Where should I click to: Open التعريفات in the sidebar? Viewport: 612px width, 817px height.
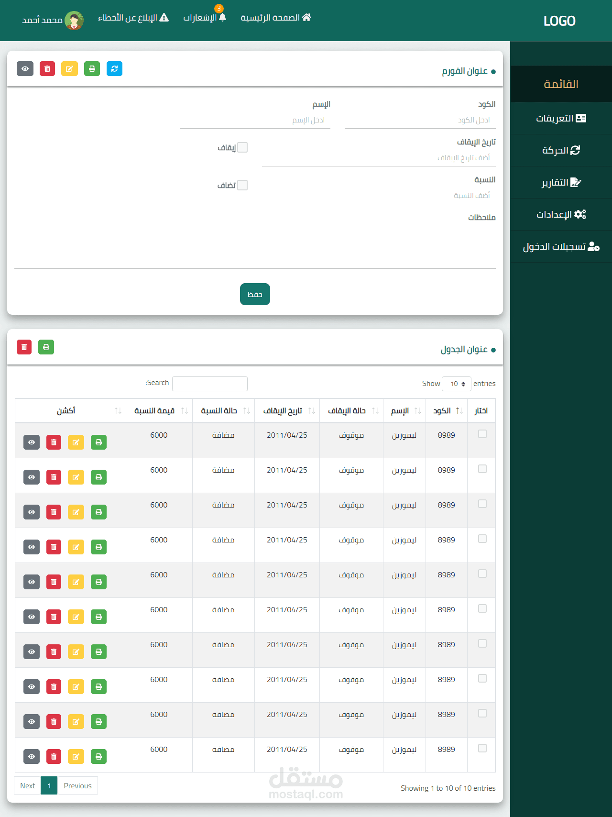pos(561,118)
